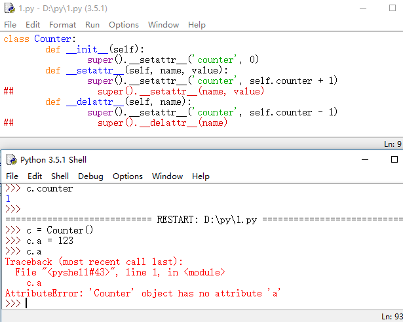The width and height of the screenshot is (403, 322).
Task: Open the File menu in the Python Shell
Action: pos(12,176)
